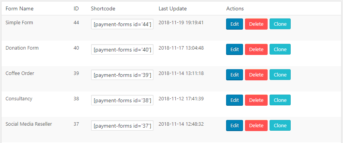Delete the Donation Form

click(256, 50)
